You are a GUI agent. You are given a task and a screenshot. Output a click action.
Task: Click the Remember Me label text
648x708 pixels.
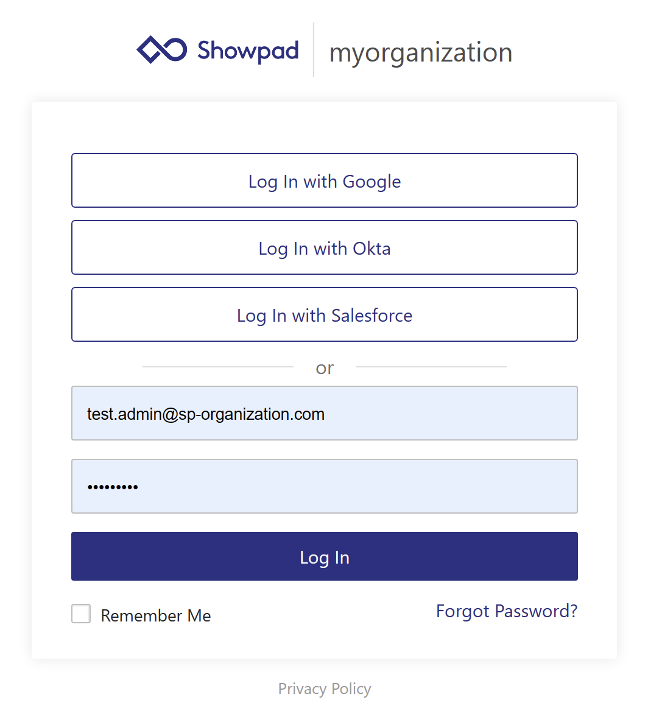pyautogui.click(x=156, y=616)
